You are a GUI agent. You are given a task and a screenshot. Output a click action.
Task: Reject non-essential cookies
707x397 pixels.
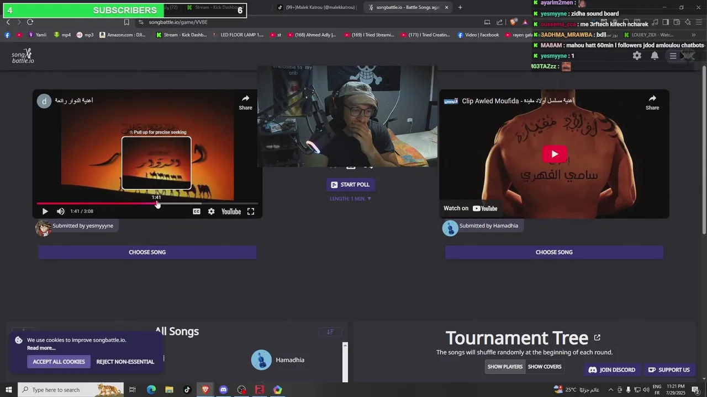(125, 362)
